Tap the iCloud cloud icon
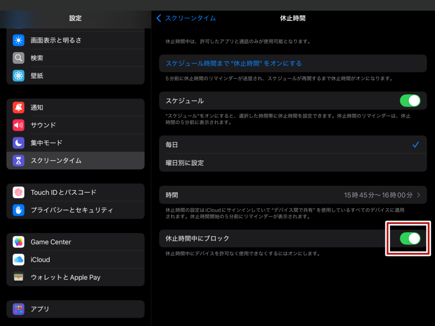Screen dimensions: 435x326 click(18, 260)
